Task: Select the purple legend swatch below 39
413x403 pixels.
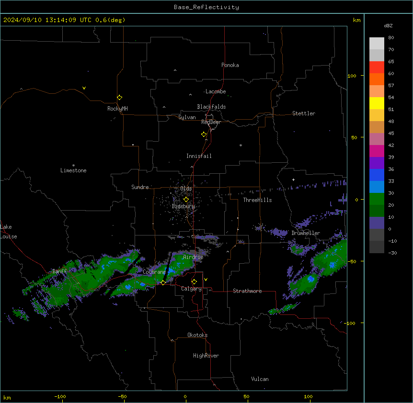Action: coord(377,163)
